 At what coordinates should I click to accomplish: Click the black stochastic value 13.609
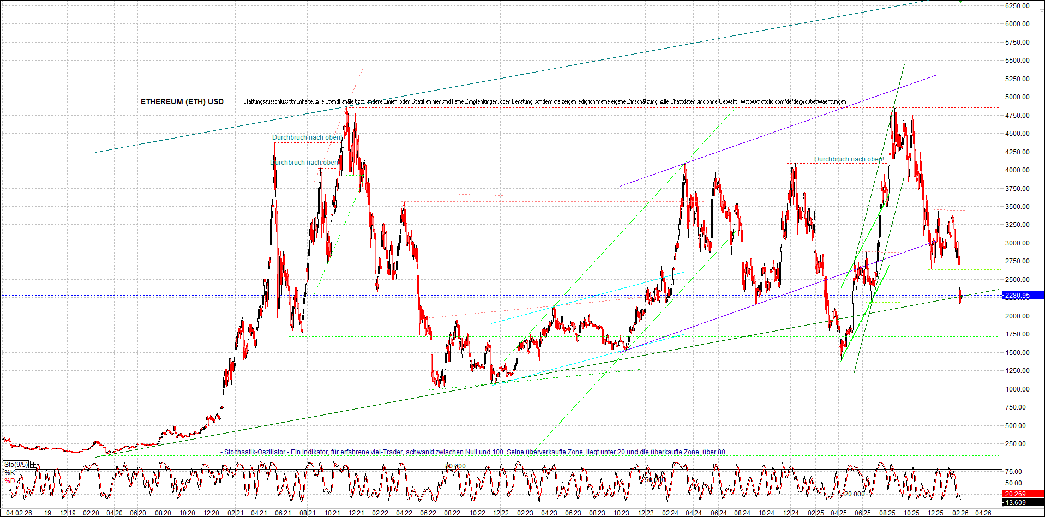1019,503
